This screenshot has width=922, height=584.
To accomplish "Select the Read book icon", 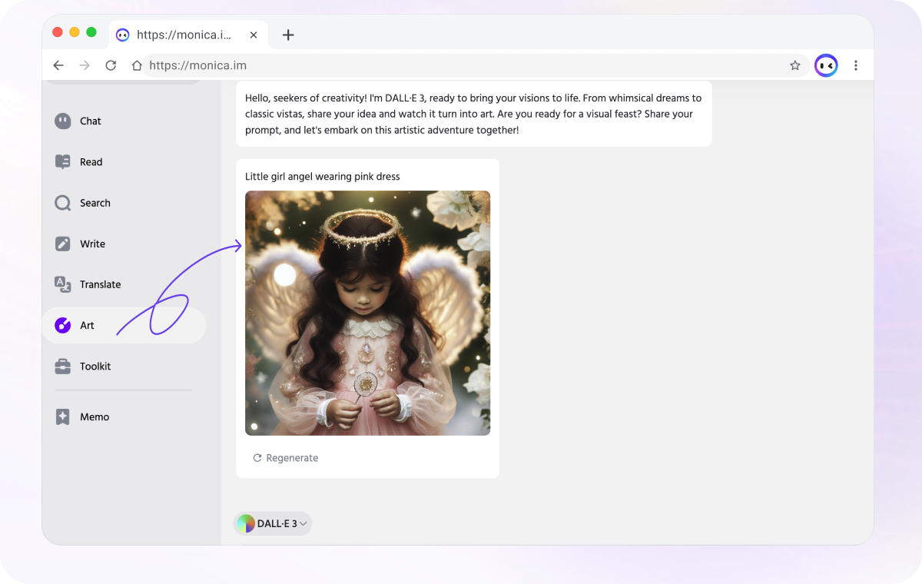I will coord(63,162).
